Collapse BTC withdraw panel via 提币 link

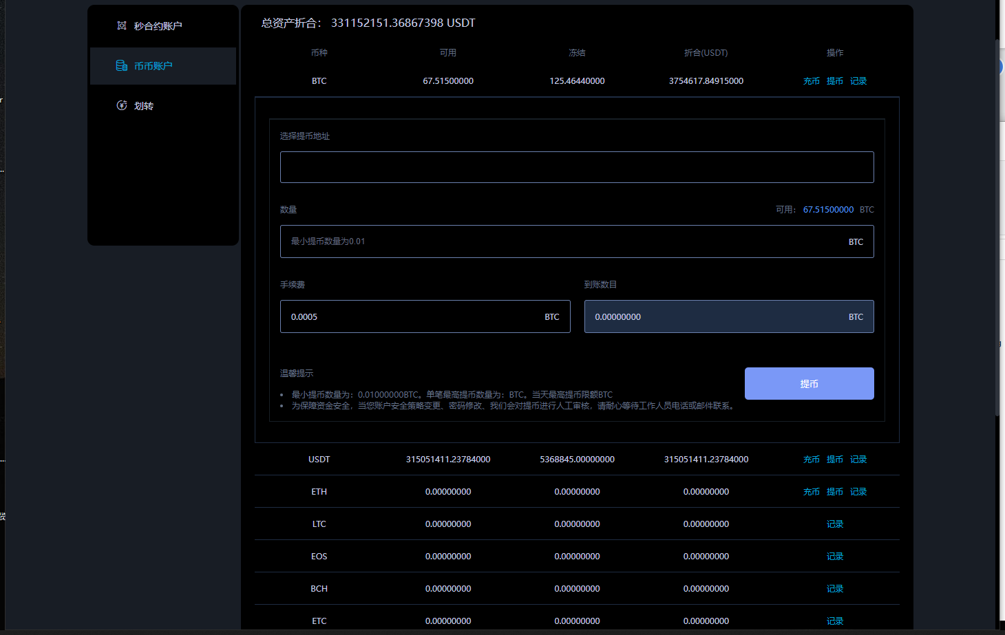point(834,81)
